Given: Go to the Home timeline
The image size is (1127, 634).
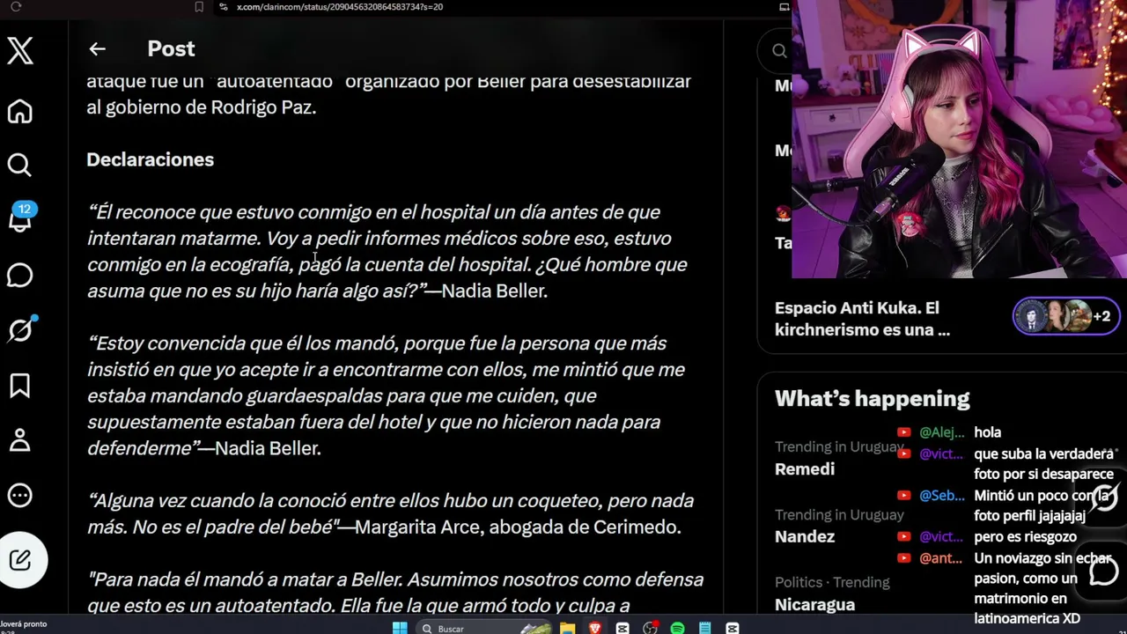Looking at the screenshot, I should click(19, 111).
